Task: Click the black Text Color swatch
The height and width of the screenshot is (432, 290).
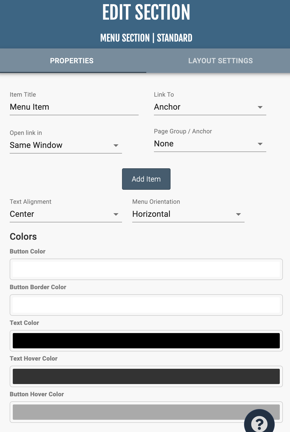Action: point(146,341)
